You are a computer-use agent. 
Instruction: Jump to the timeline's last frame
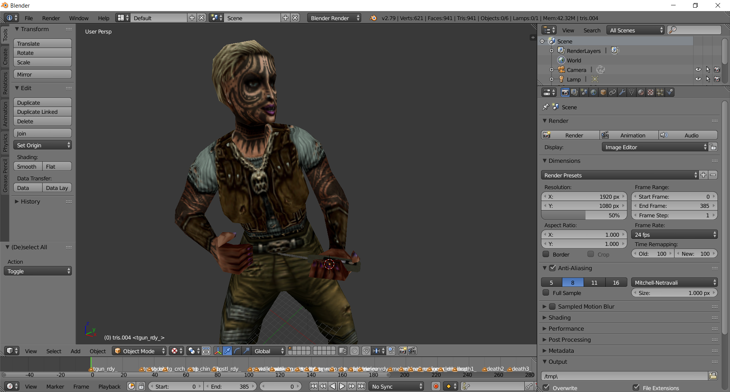point(361,386)
